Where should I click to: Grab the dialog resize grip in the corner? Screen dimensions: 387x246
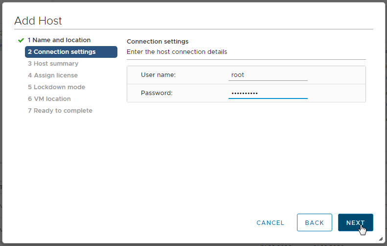click(x=380, y=239)
